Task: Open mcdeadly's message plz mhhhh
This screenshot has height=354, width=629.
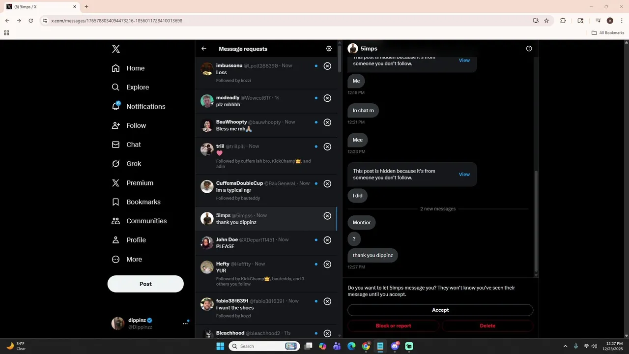Action: point(266,101)
